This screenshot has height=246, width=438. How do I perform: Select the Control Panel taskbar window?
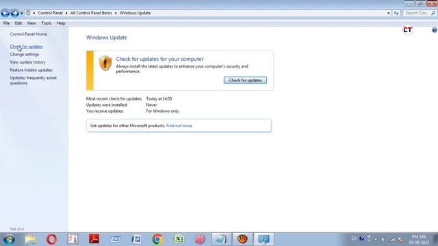pos(263,239)
